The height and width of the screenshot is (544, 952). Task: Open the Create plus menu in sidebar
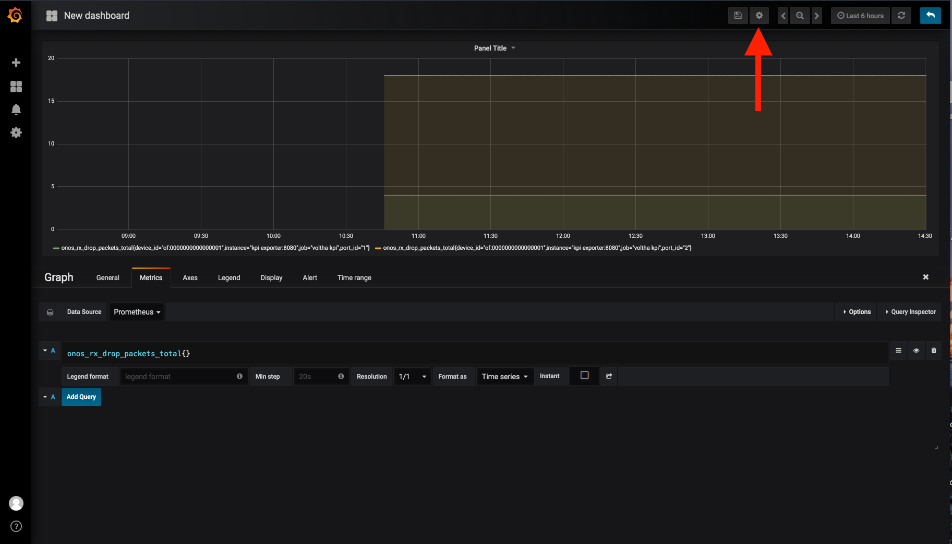(16, 63)
